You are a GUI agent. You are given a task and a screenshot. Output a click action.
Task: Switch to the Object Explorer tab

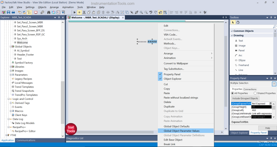tap(239, 133)
